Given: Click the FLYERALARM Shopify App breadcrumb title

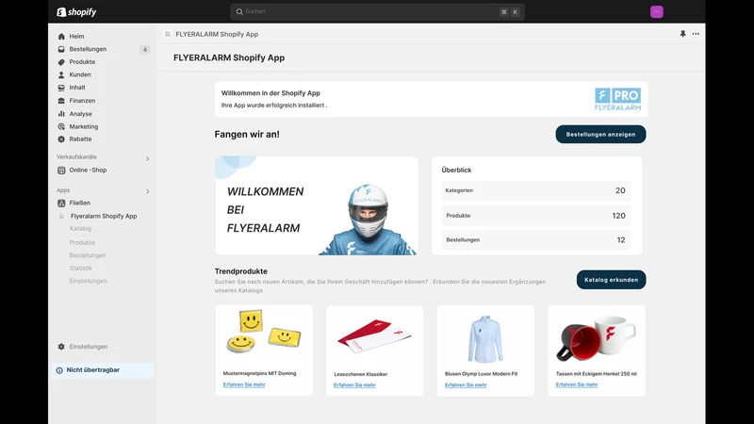Looking at the screenshot, I should 217,34.
